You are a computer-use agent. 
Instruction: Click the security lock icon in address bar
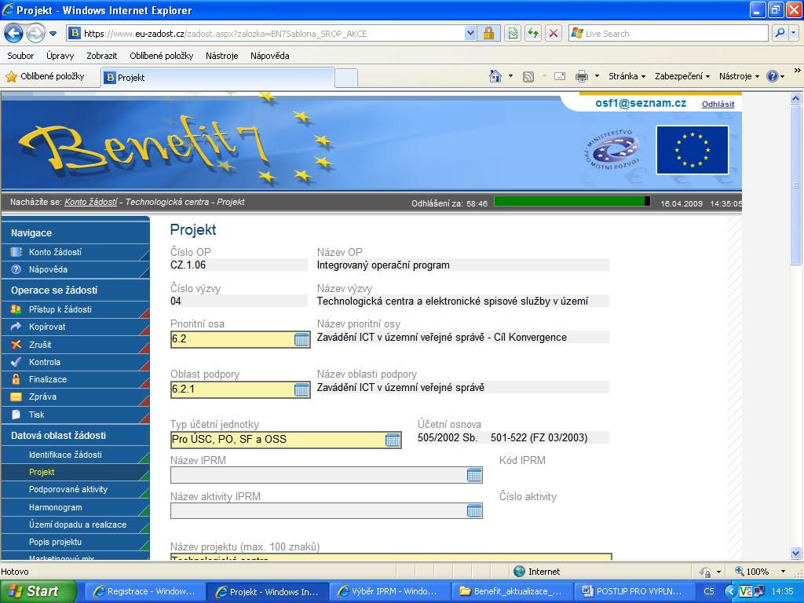pos(488,34)
